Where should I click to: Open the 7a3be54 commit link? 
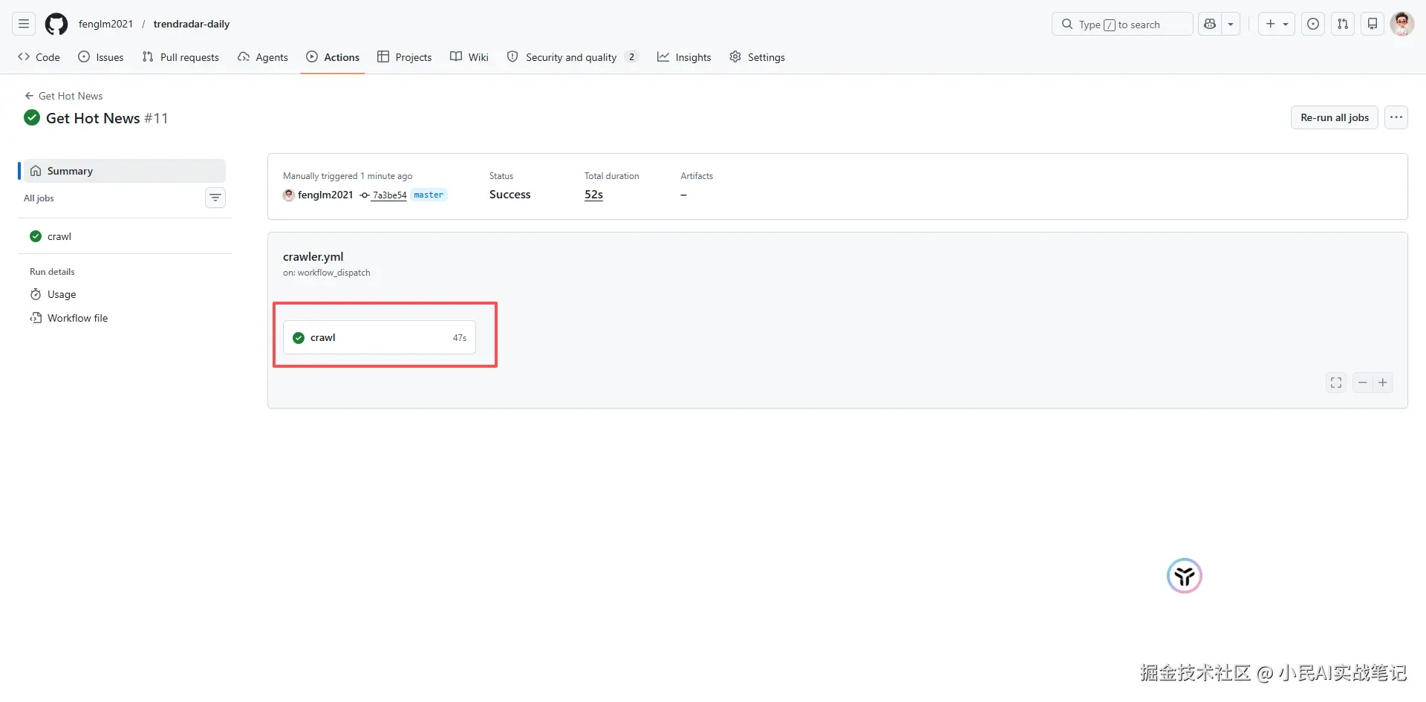[x=389, y=195]
